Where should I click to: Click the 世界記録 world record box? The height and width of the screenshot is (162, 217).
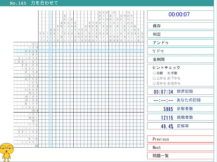181,91
